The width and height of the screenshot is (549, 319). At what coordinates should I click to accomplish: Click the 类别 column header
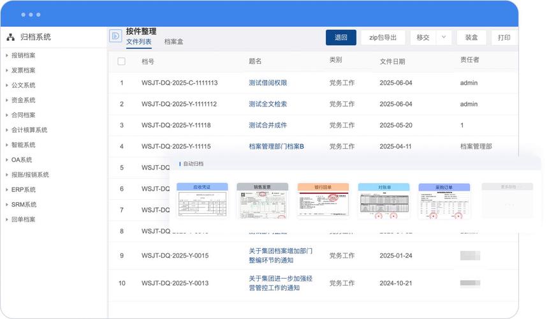[x=335, y=60]
